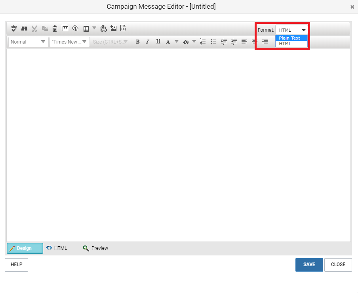This screenshot has height=293, width=358.
Task: Insert an image into message
Action: 114,29
